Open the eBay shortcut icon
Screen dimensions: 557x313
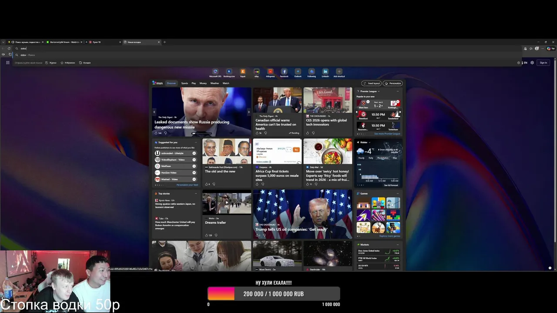(257, 71)
